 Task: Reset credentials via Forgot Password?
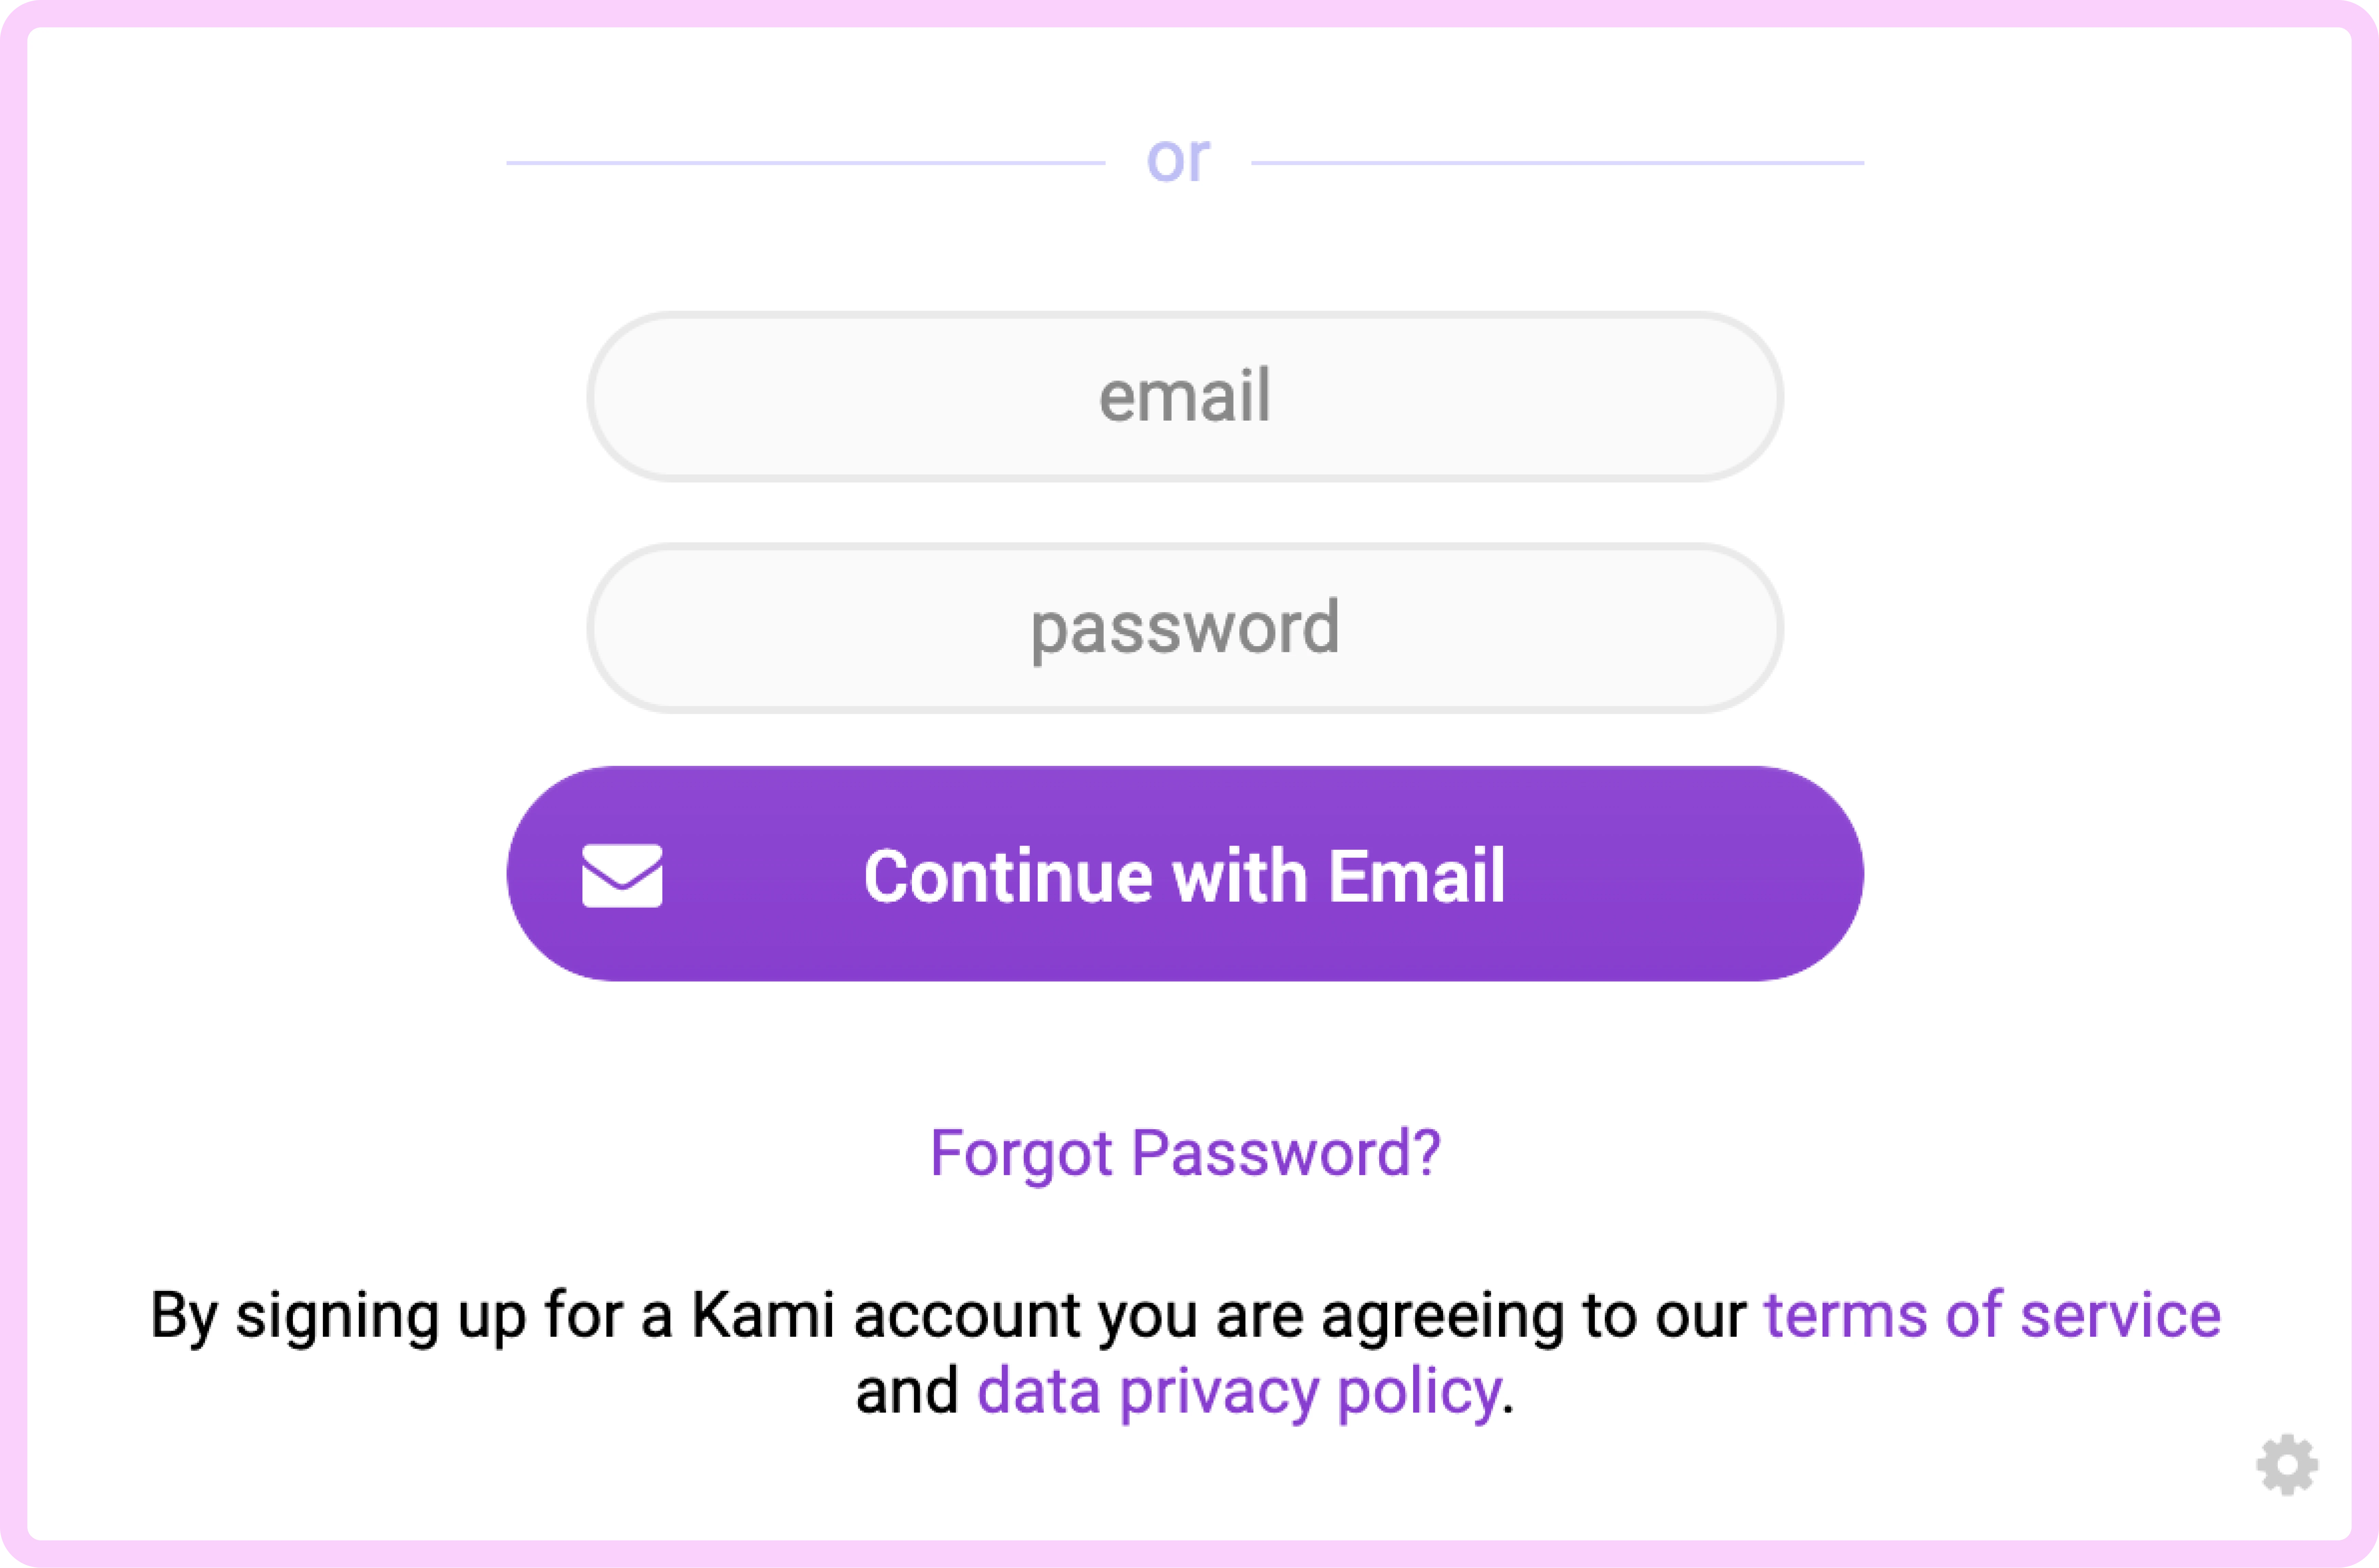1184,1153
